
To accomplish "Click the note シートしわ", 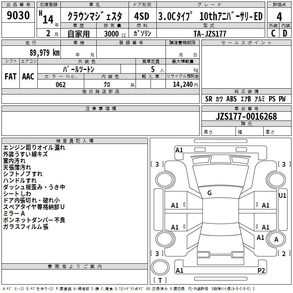I will tap(17, 194).
